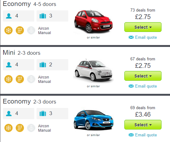Screen dimensions: 170x142
Task: Email quote for Mini 2-3 doors car
Action: (x=143, y=86)
